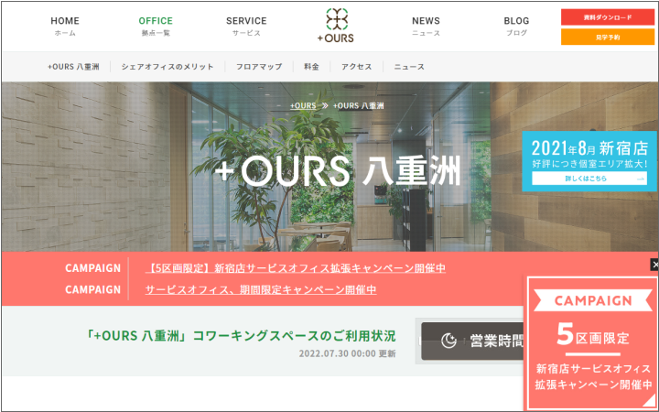Screen dimensions: 659x412
Task: Select the シェアオフィスのメリット tab
Action: 167,67
